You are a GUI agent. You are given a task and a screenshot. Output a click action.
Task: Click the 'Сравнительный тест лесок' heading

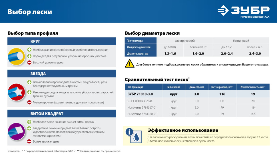tap(157, 79)
